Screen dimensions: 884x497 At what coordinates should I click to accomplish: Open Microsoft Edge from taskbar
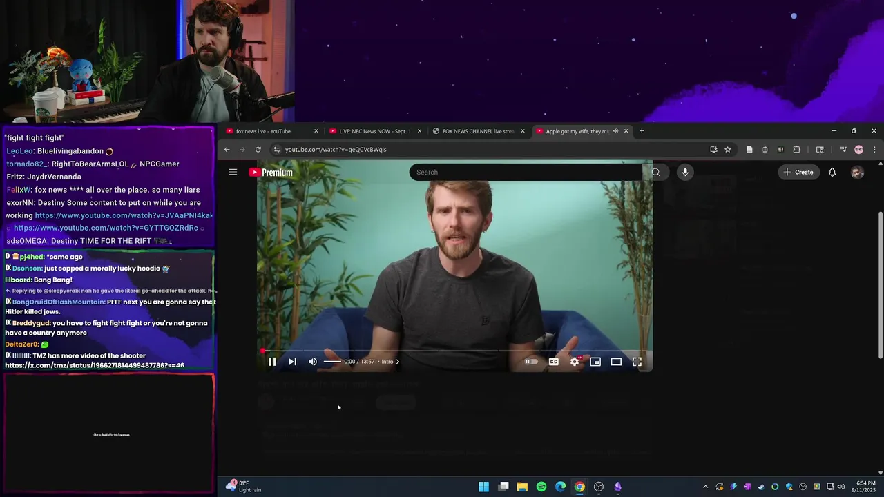click(x=561, y=487)
